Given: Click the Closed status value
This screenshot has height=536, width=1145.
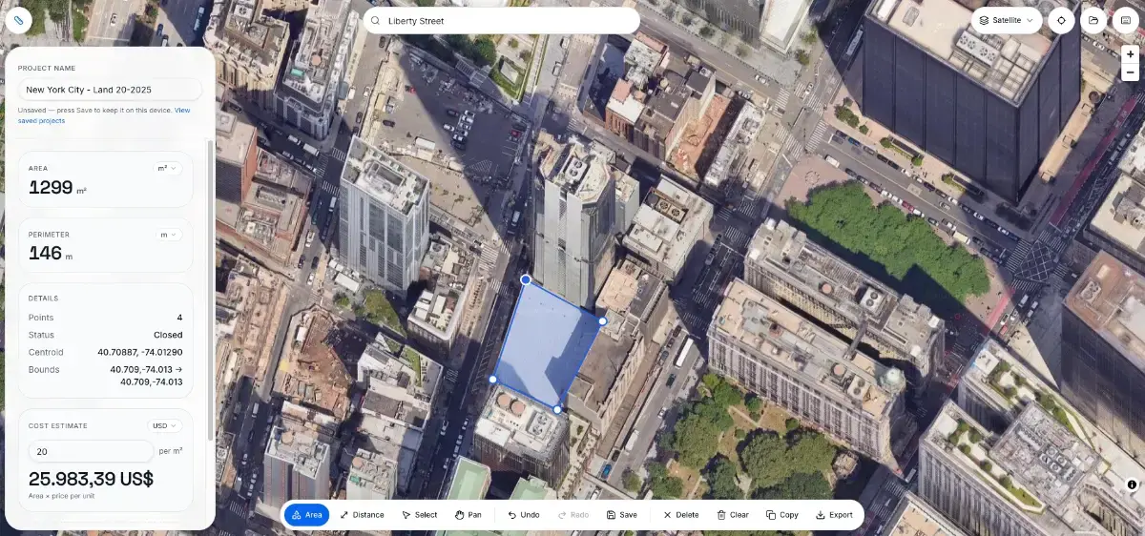Looking at the screenshot, I should point(168,335).
